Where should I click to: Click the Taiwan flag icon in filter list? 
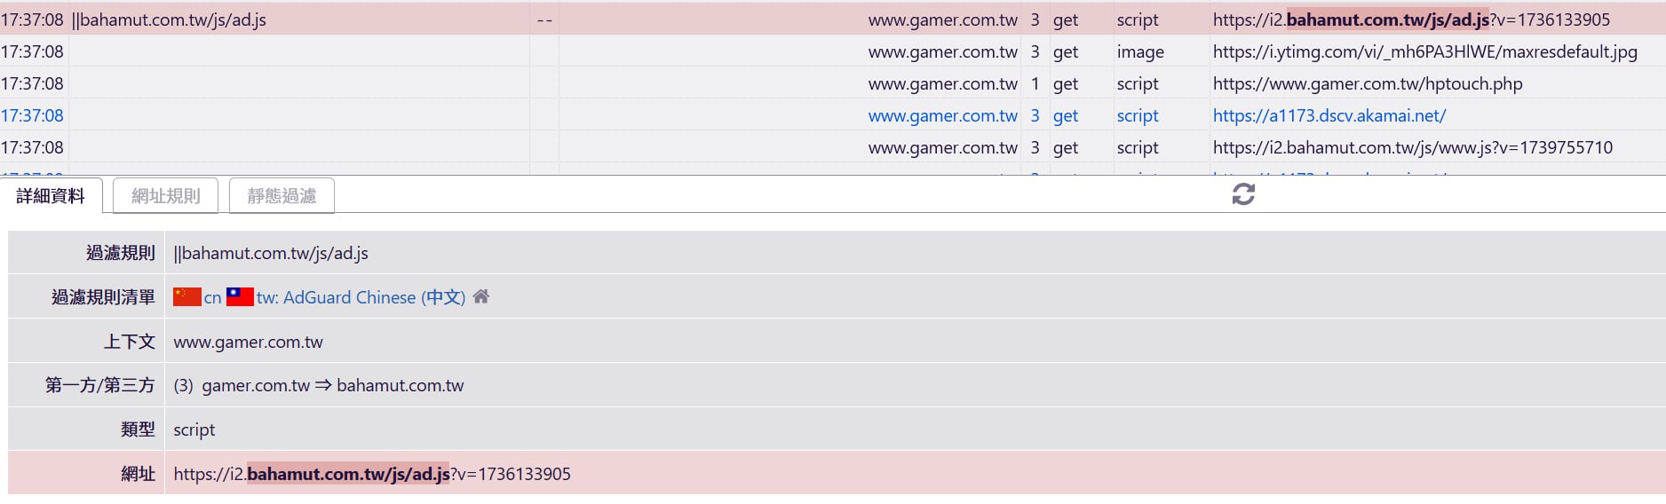(240, 296)
